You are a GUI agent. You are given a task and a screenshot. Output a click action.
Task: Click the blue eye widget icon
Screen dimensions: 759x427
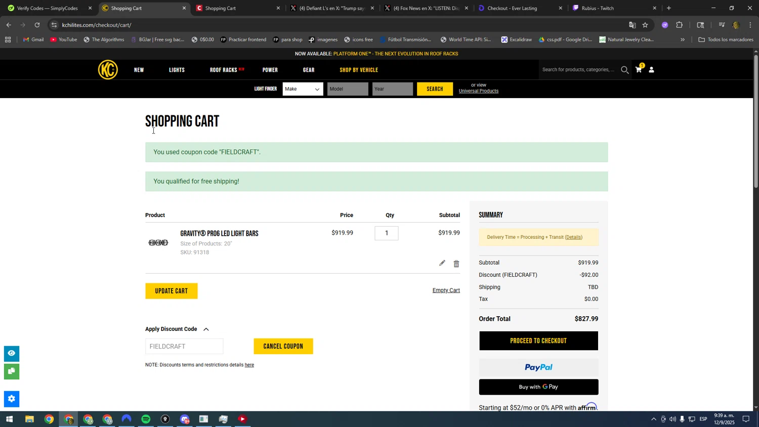pyautogui.click(x=12, y=353)
